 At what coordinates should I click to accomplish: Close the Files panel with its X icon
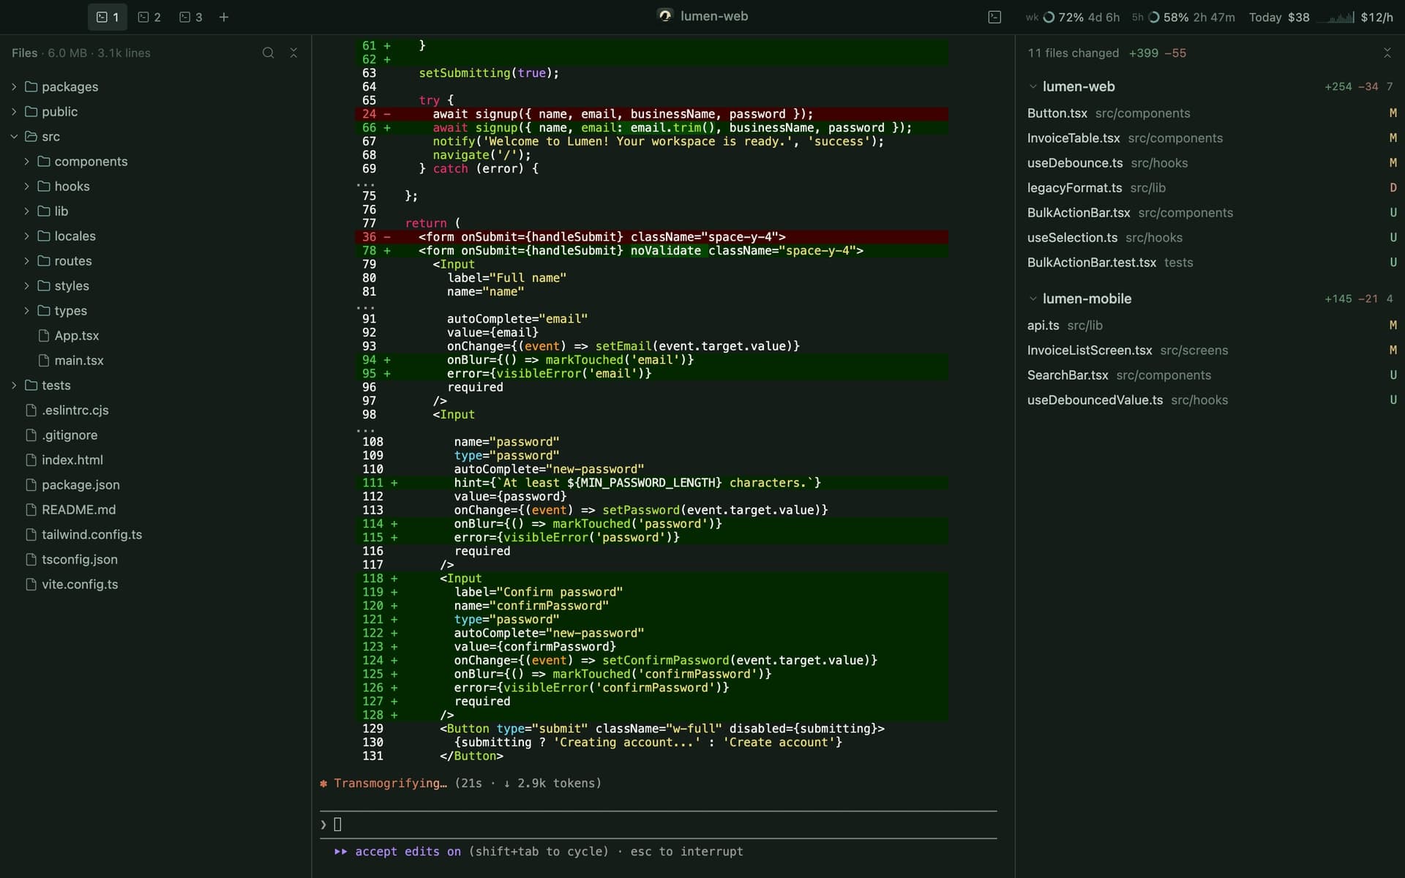(293, 53)
